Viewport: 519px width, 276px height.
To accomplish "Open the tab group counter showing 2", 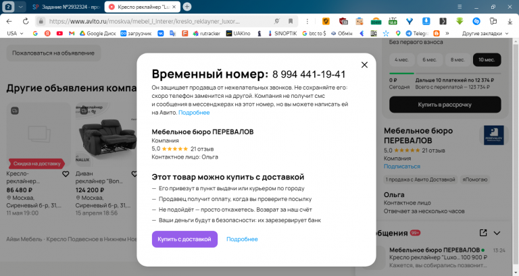I will click(8, 7).
